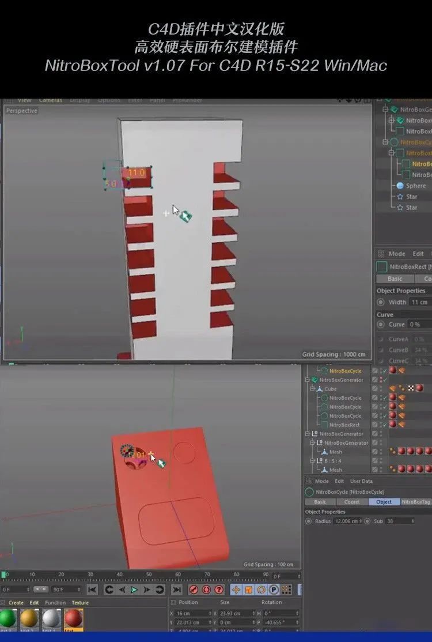Select the gold material ball

tap(29, 618)
